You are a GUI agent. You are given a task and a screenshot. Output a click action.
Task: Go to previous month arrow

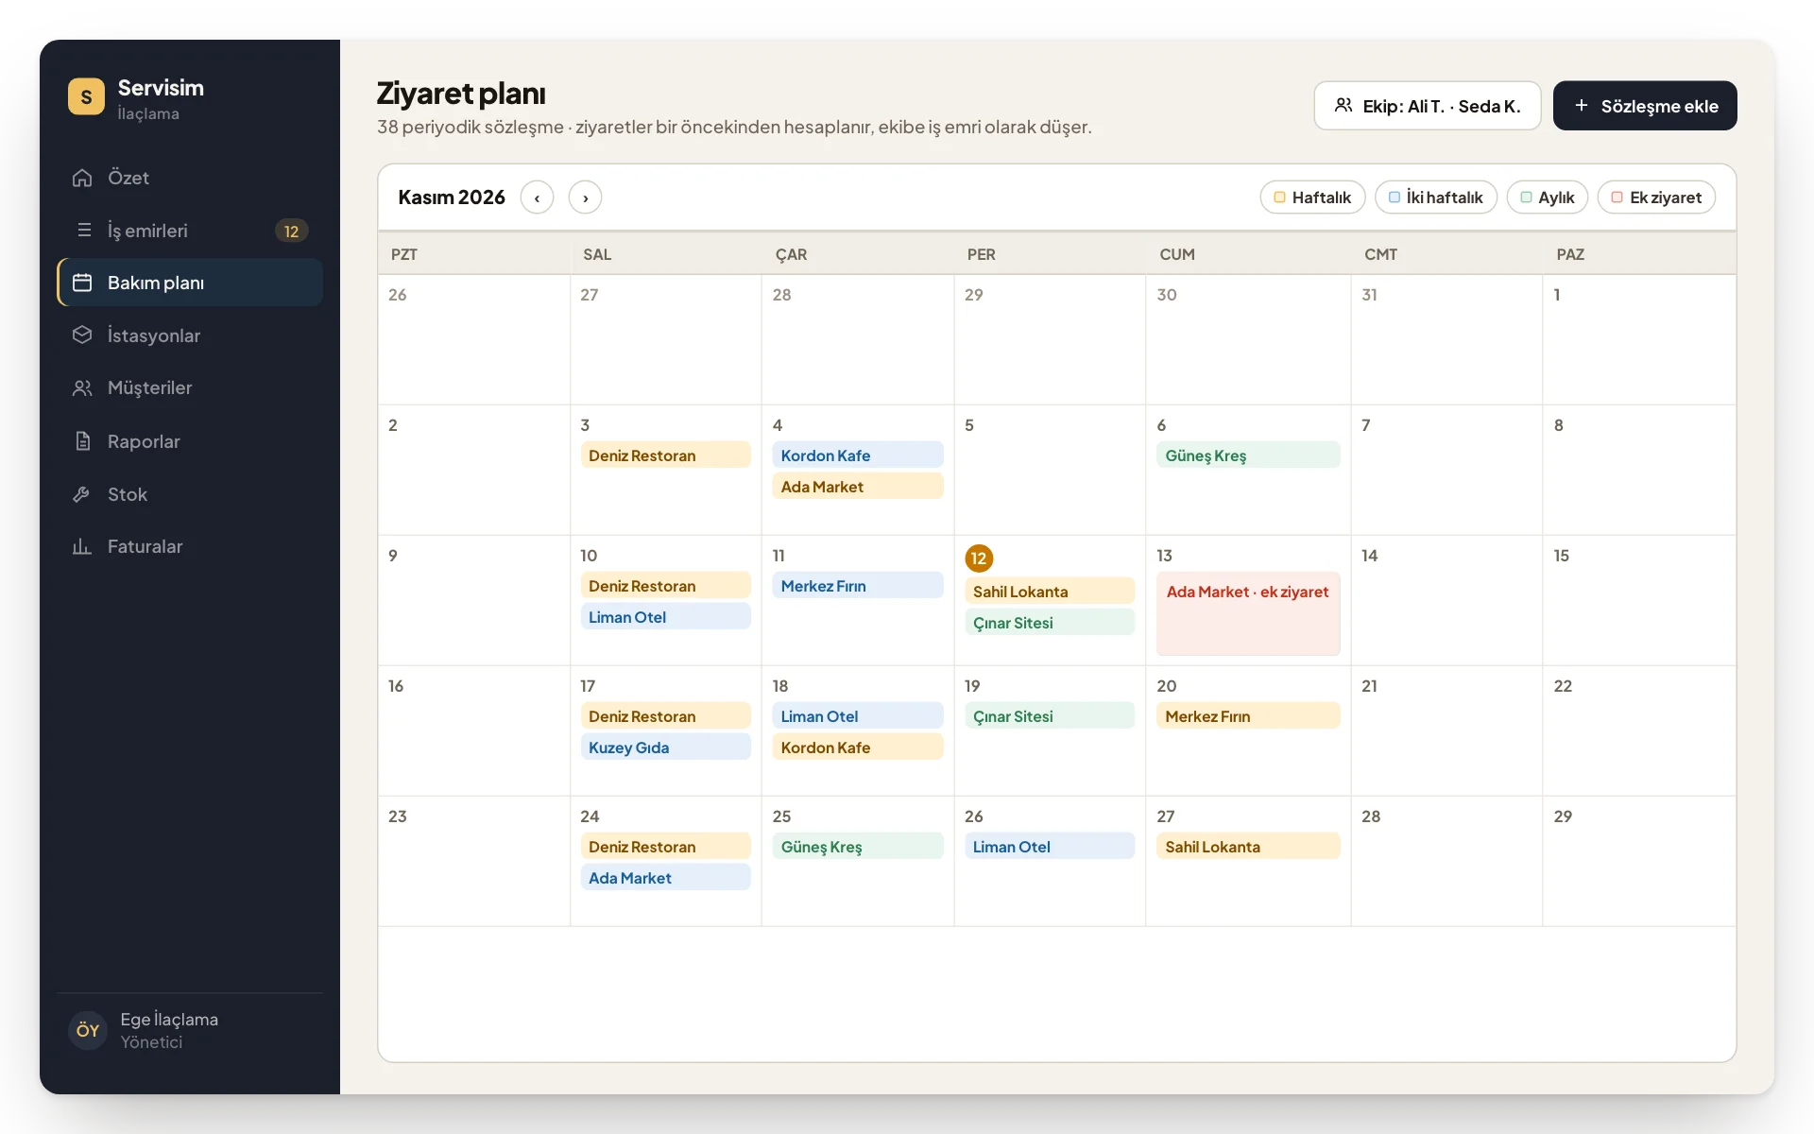537,198
